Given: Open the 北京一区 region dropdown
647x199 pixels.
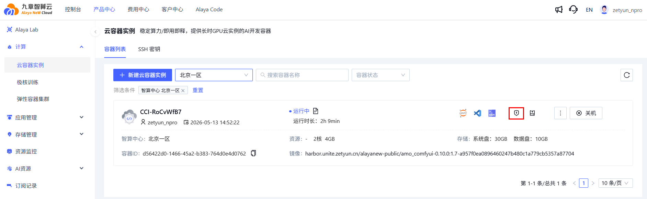Looking at the screenshot, I should click(x=214, y=75).
